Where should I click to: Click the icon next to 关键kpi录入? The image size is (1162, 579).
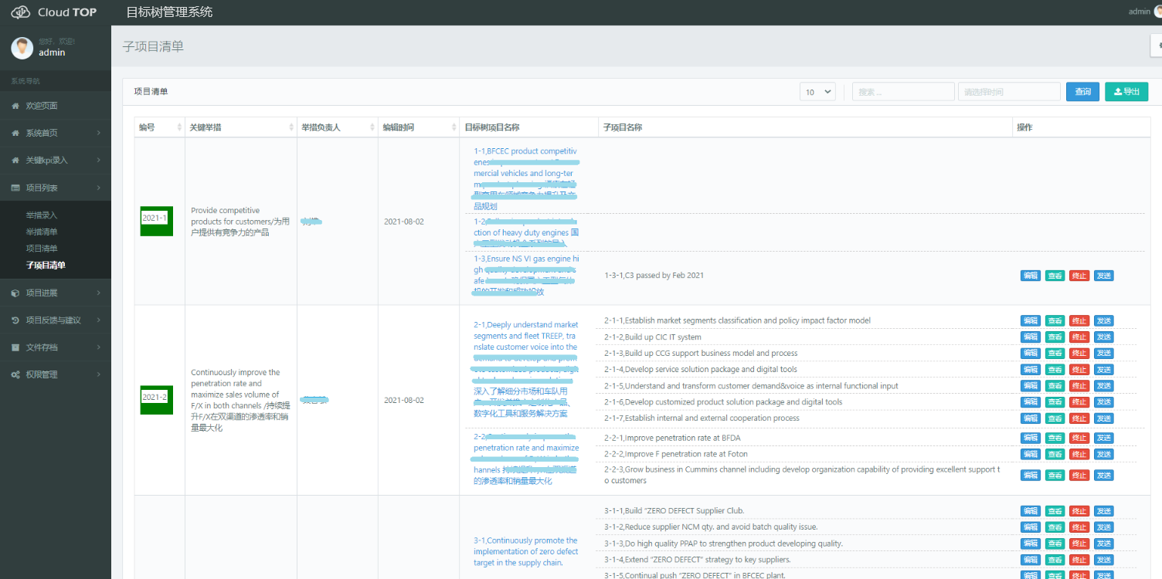coord(15,160)
